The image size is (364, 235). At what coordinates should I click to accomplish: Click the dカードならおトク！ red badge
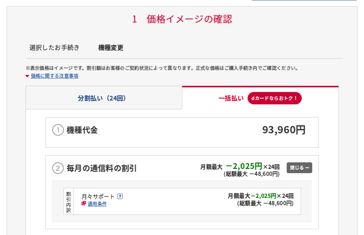[275, 98]
